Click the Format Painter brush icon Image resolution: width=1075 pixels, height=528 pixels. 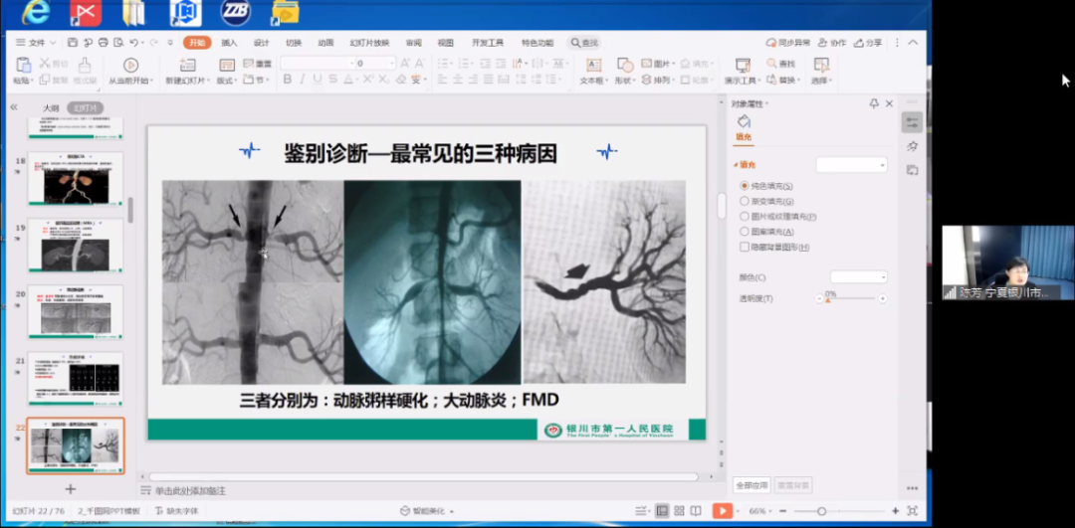point(85,65)
